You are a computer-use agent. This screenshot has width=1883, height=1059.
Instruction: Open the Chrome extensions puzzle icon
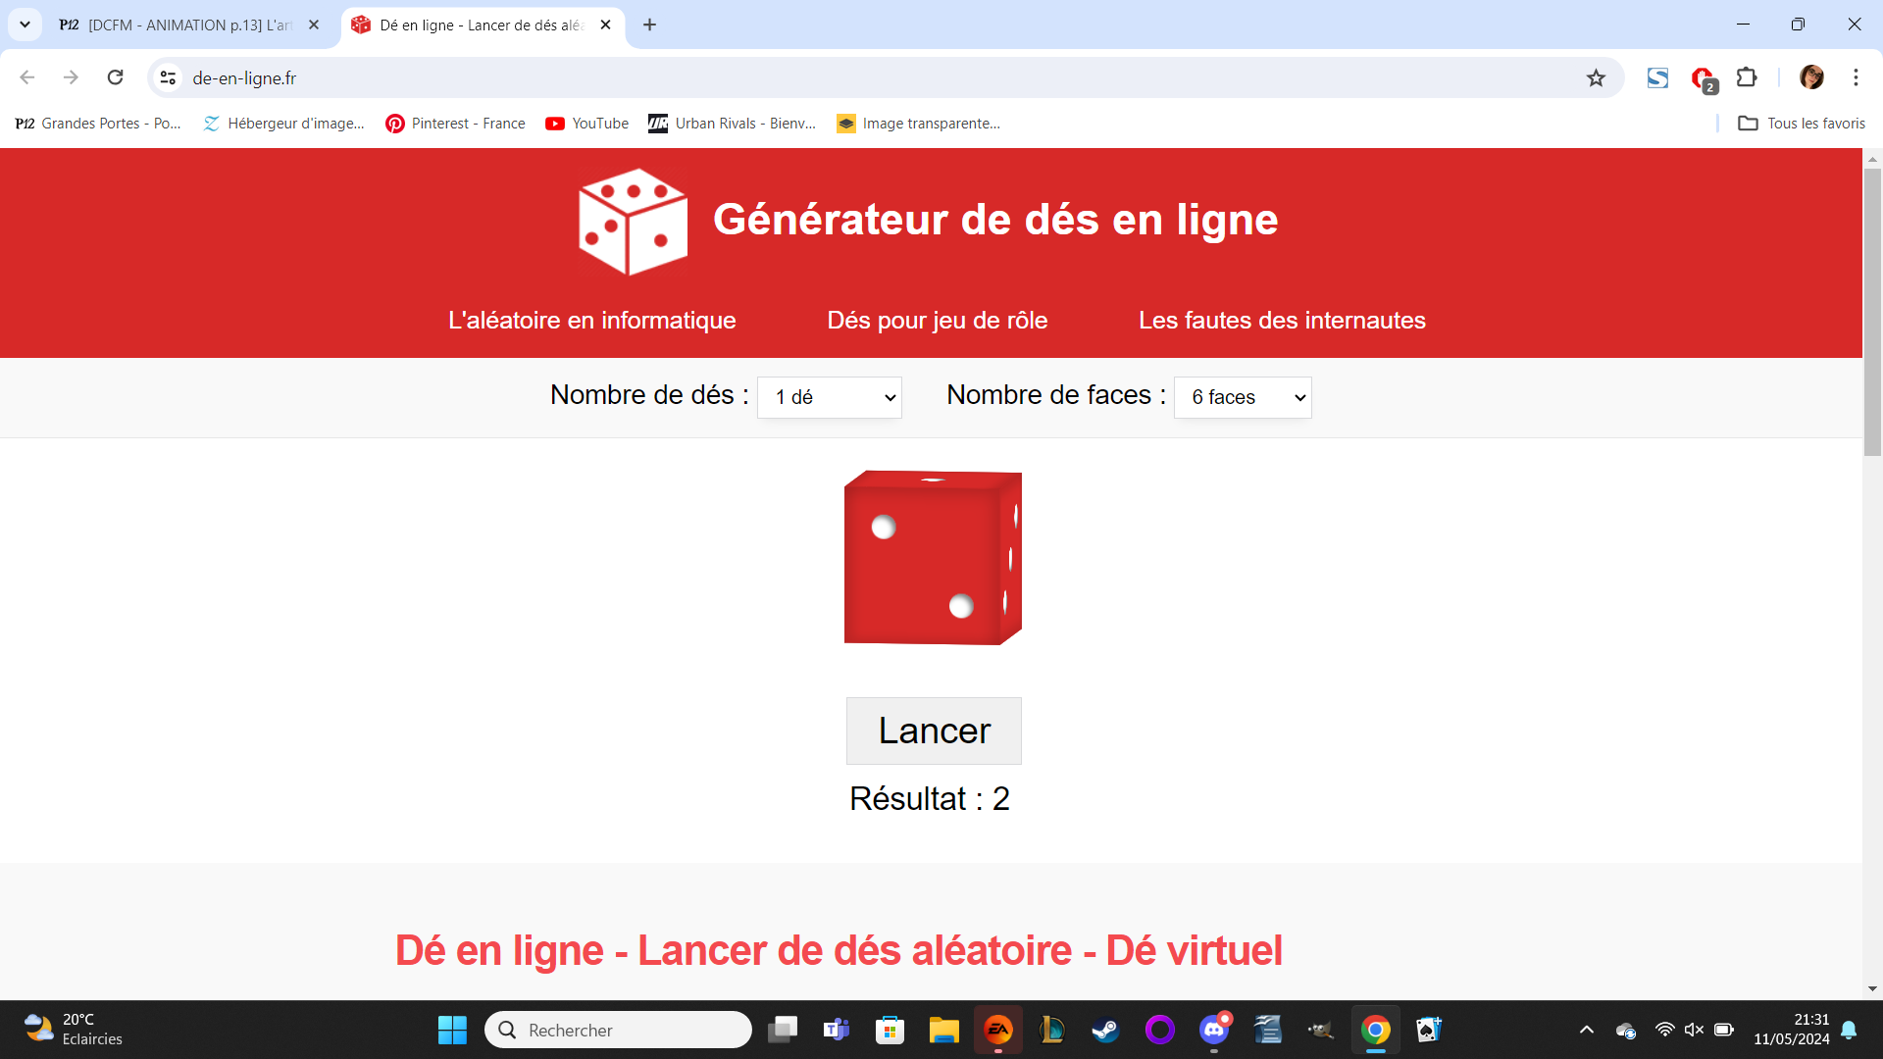tap(1747, 77)
